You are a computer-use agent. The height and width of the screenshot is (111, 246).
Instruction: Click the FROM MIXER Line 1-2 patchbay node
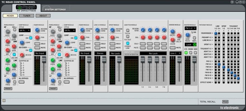216,33
